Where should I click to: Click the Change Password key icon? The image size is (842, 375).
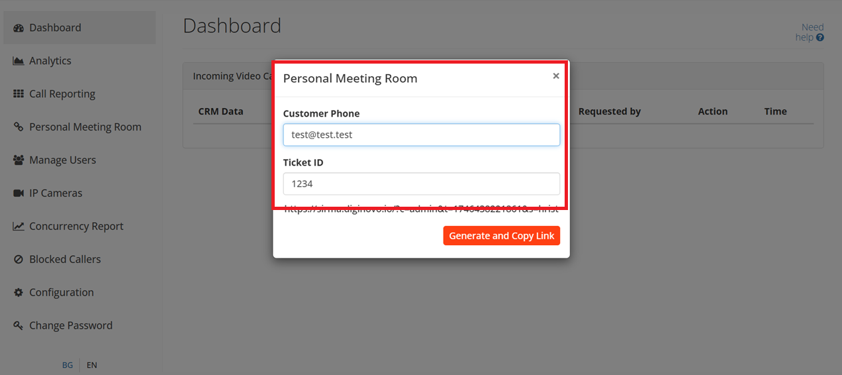[19, 326]
